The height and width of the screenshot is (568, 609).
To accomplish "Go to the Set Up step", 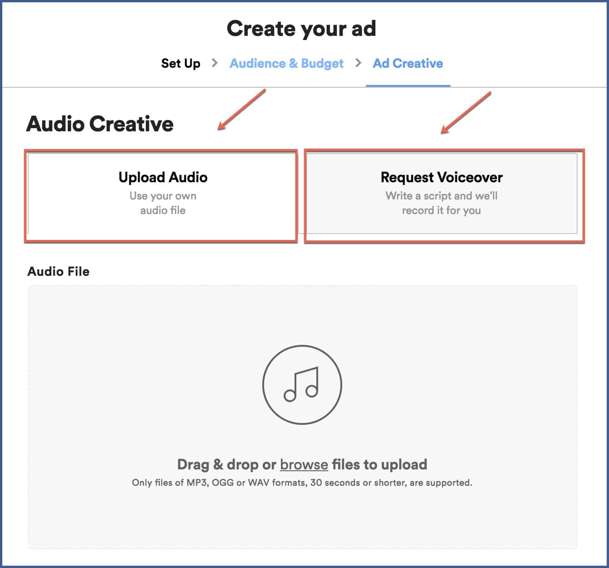I will [x=180, y=63].
